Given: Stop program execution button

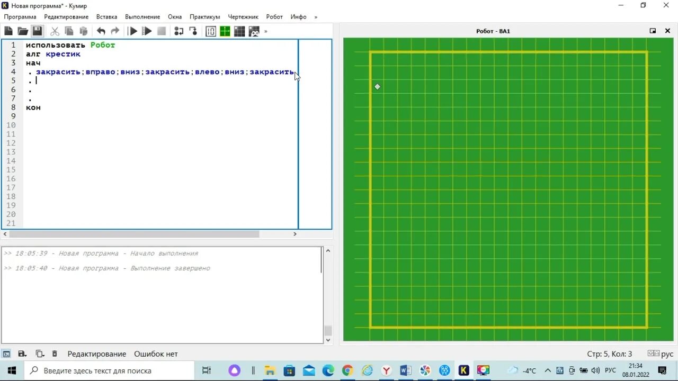Looking at the screenshot, I should tap(162, 31).
